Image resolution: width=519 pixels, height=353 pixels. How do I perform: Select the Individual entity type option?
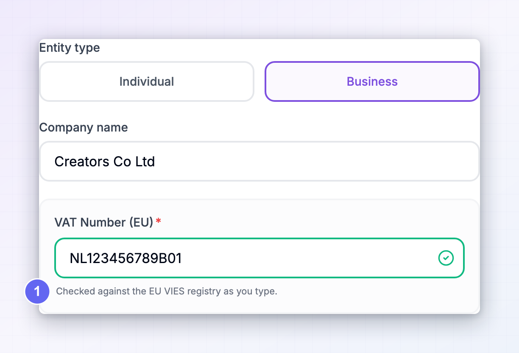click(x=147, y=81)
